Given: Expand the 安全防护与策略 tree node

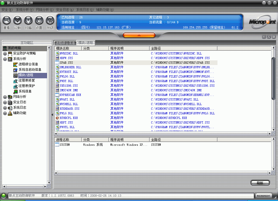Looking at the screenshot, I should (5, 54).
